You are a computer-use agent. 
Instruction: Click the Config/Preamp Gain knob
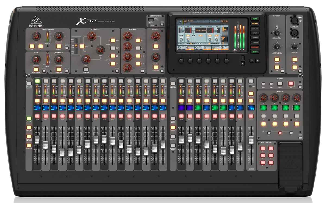pos(36,36)
